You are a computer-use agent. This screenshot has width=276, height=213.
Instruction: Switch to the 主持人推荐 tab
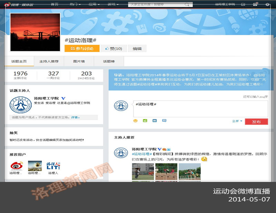49,61
